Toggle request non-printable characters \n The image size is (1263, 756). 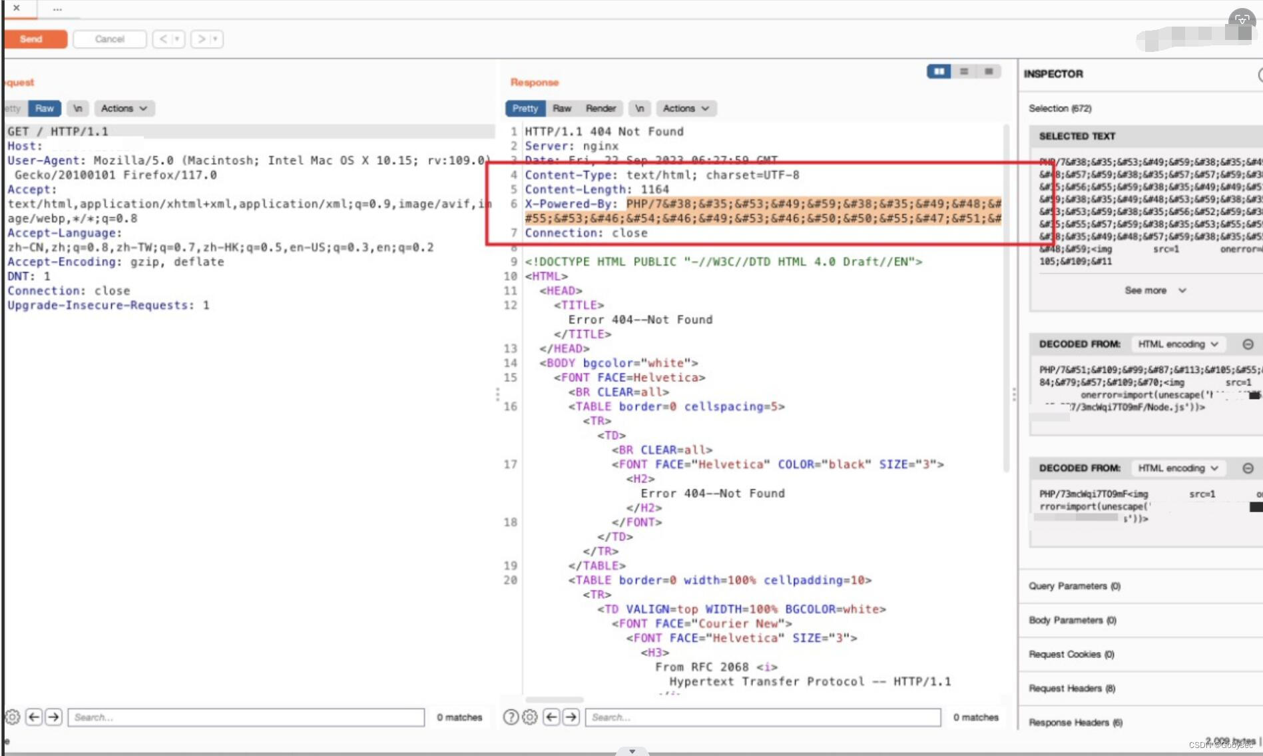77,109
